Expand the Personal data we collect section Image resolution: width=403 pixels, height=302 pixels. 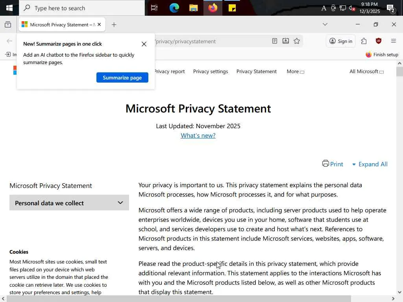[x=69, y=203]
